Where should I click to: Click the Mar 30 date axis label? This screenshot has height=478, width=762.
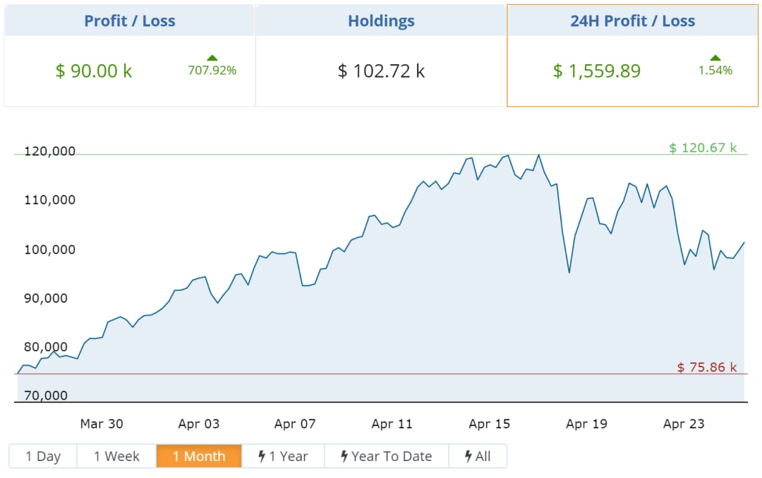point(102,424)
